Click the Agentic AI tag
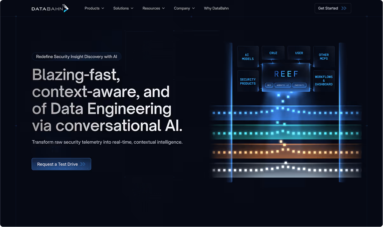The image size is (383, 227). [283, 85]
